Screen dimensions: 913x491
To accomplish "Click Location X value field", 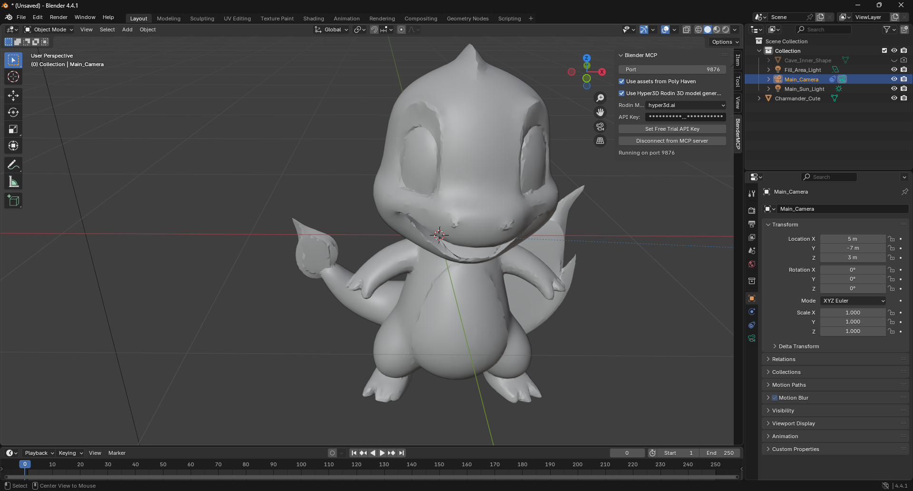I will (x=853, y=239).
